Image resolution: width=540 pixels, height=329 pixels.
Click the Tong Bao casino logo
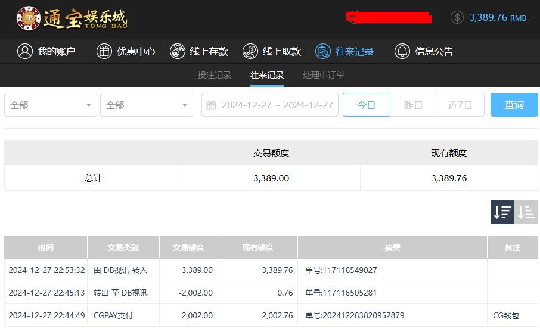(x=72, y=18)
